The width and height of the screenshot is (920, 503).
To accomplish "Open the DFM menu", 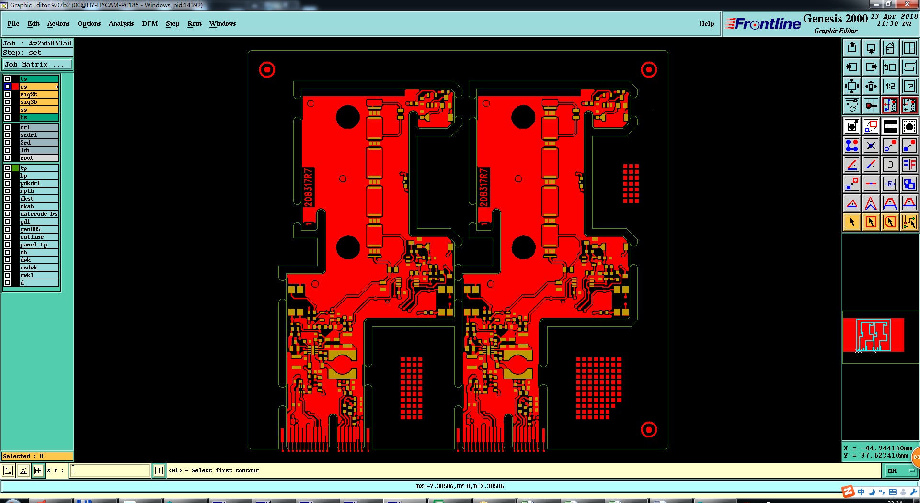I will pos(150,23).
